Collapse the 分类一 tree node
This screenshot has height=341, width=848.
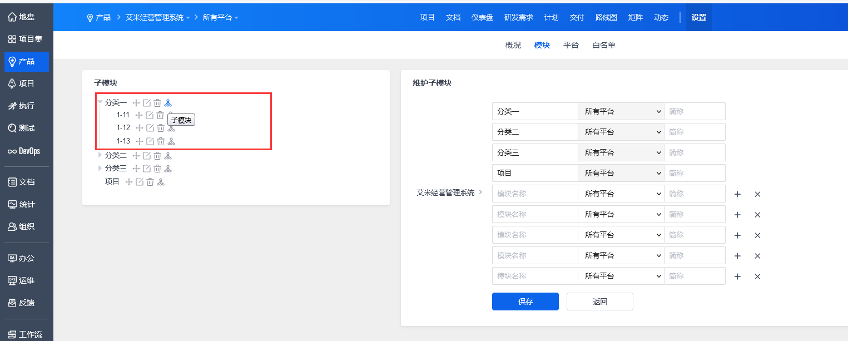100,102
